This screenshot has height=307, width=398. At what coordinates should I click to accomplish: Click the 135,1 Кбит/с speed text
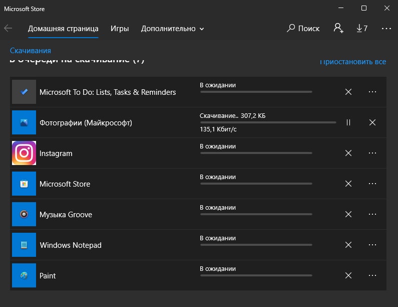point(218,129)
